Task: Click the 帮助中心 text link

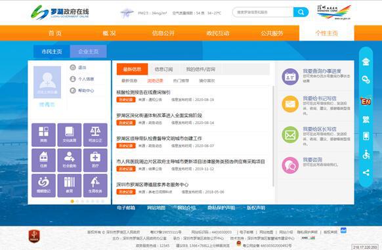Action: pyautogui.click(x=86, y=91)
